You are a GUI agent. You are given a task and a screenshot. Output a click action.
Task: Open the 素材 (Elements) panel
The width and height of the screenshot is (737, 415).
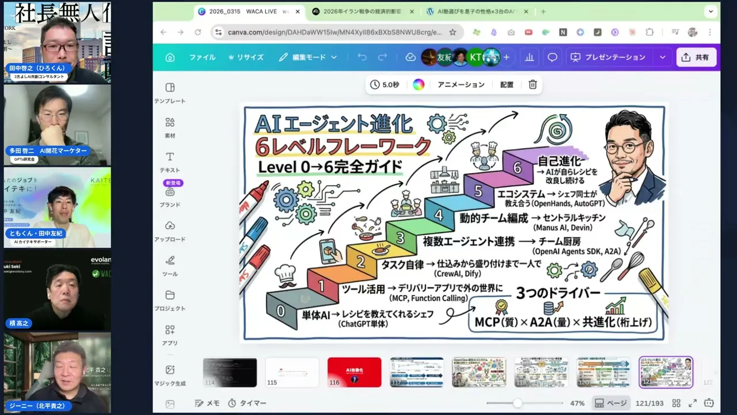pos(169,127)
